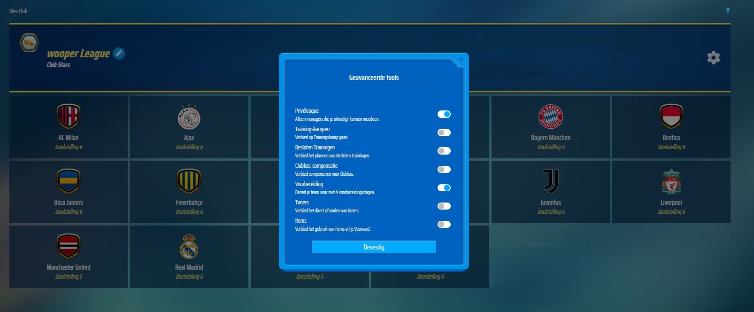The width and height of the screenshot is (754, 312).
Task: Disable the Privéleague toggle
Action: pos(444,114)
